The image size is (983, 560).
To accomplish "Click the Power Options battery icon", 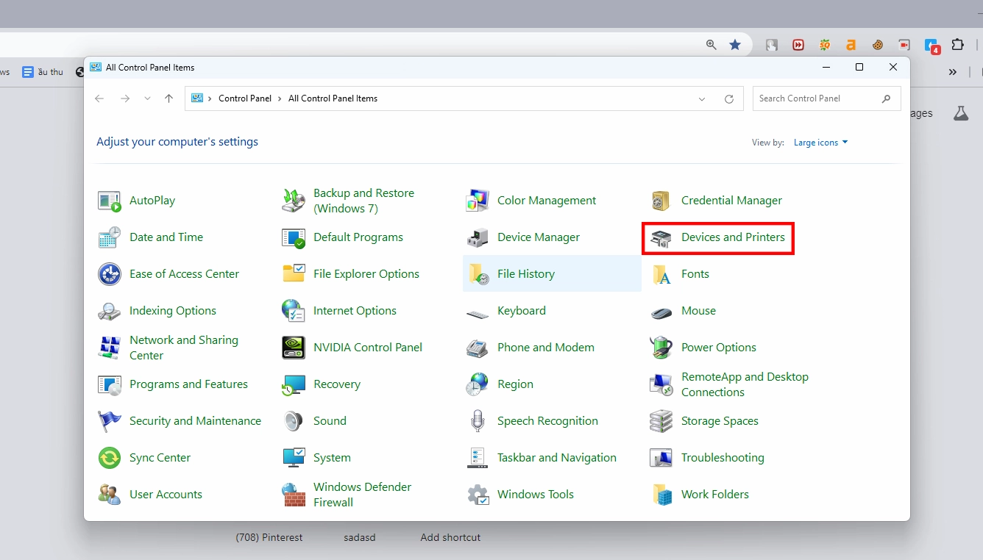I will tap(661, 348).
